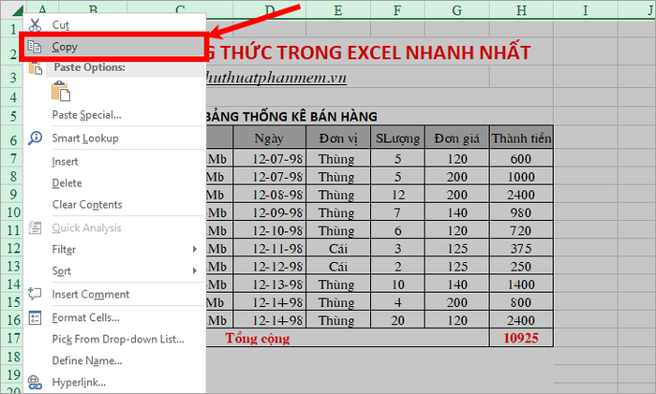Select column G header
The image size is (656, 394).
[x=457, y=9]
